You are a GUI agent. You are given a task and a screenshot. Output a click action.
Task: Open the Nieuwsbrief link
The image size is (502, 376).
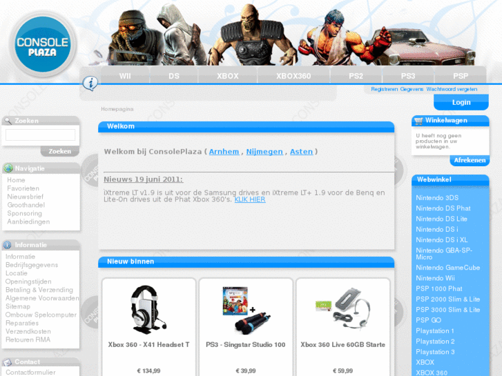pyautogui.click(x=26, y=197)
